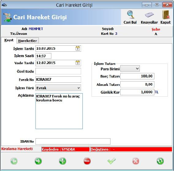
Task: Open Kısayollar keyboard shortcuts icon
Action: [149, 15]
